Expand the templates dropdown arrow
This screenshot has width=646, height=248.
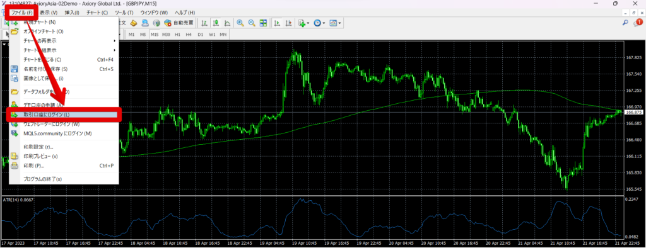339,23
